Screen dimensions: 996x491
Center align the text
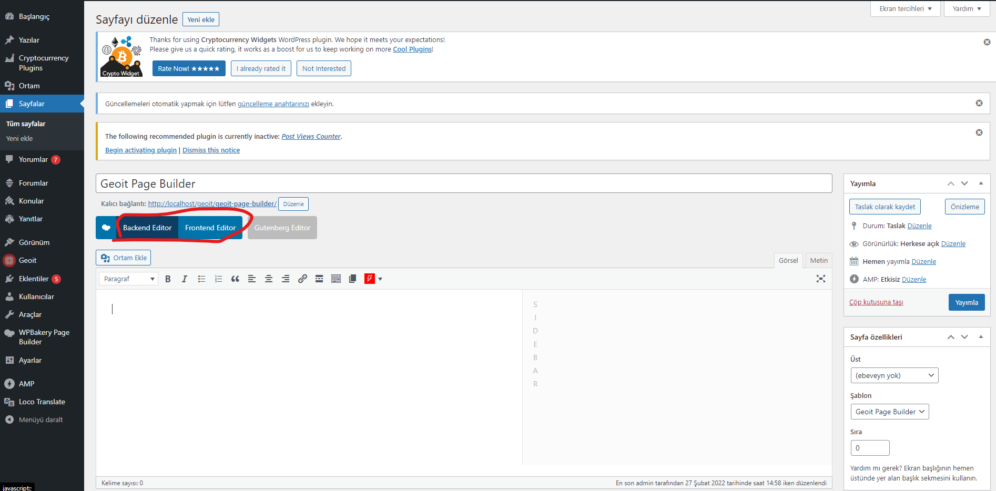pos(269,279)
